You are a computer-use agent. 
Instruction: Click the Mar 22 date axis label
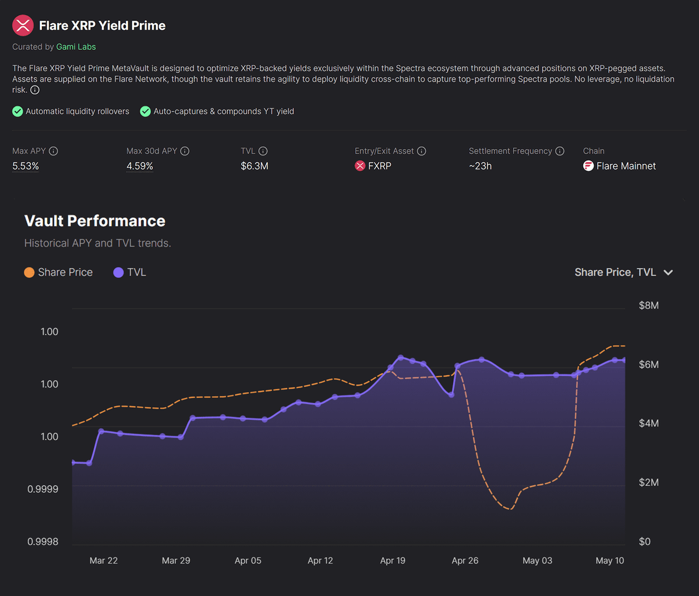(x=104, y=560)
